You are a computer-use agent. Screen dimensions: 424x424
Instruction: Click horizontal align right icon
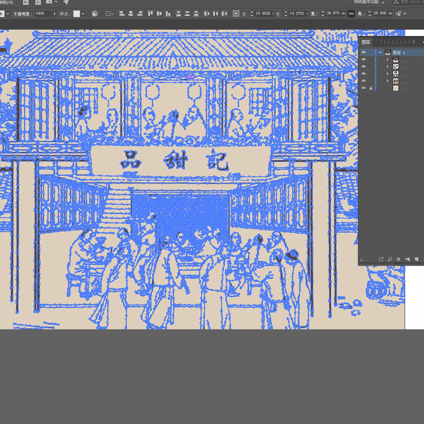(x=140, y=14)
